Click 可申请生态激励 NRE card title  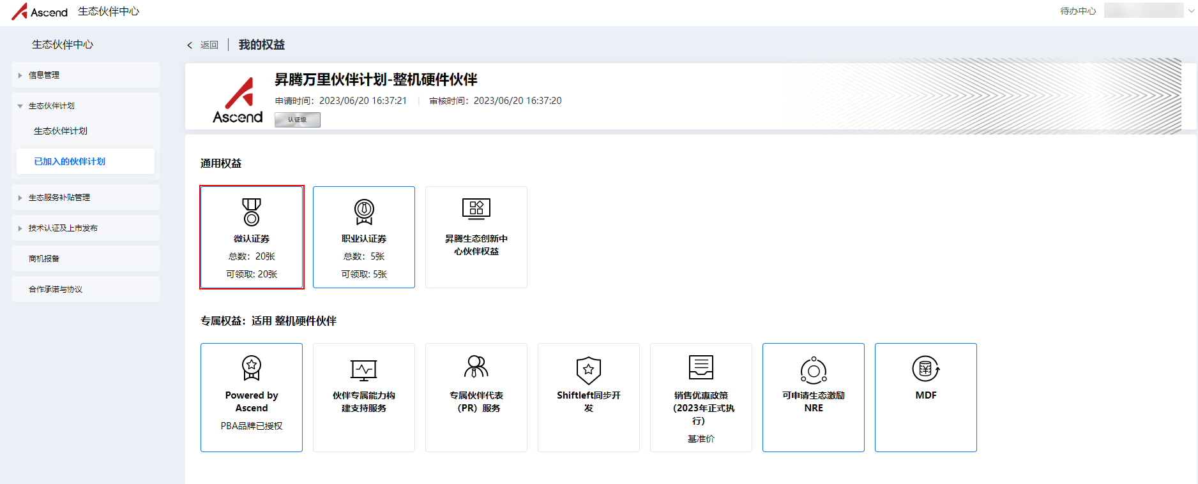pos(814,402)
